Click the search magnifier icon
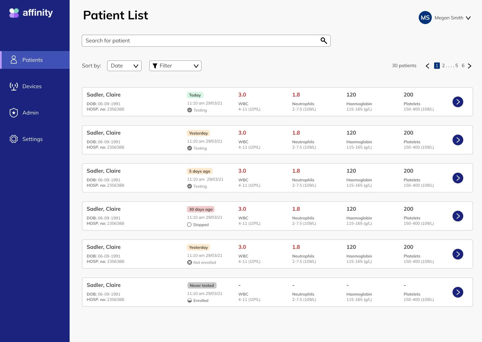 click(x=324, y=41)
